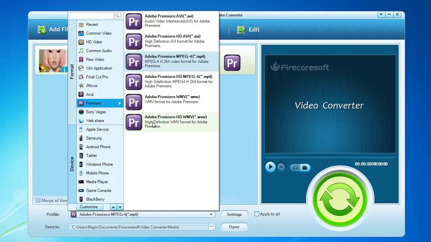The image size is (431, 242).
Task: Click the Windows Phone icon
Action: coord(81,164)
